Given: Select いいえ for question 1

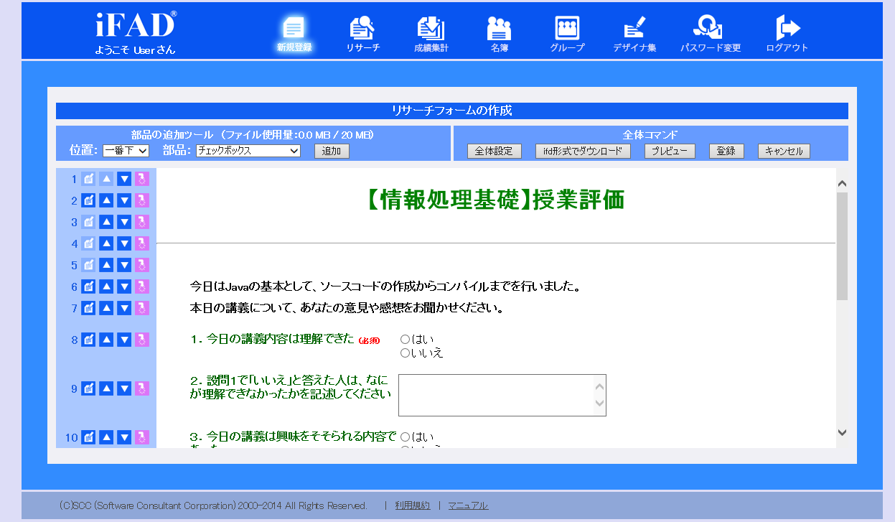Looking at the screenshot, I should pyautogui.click(x=405, y=353).
